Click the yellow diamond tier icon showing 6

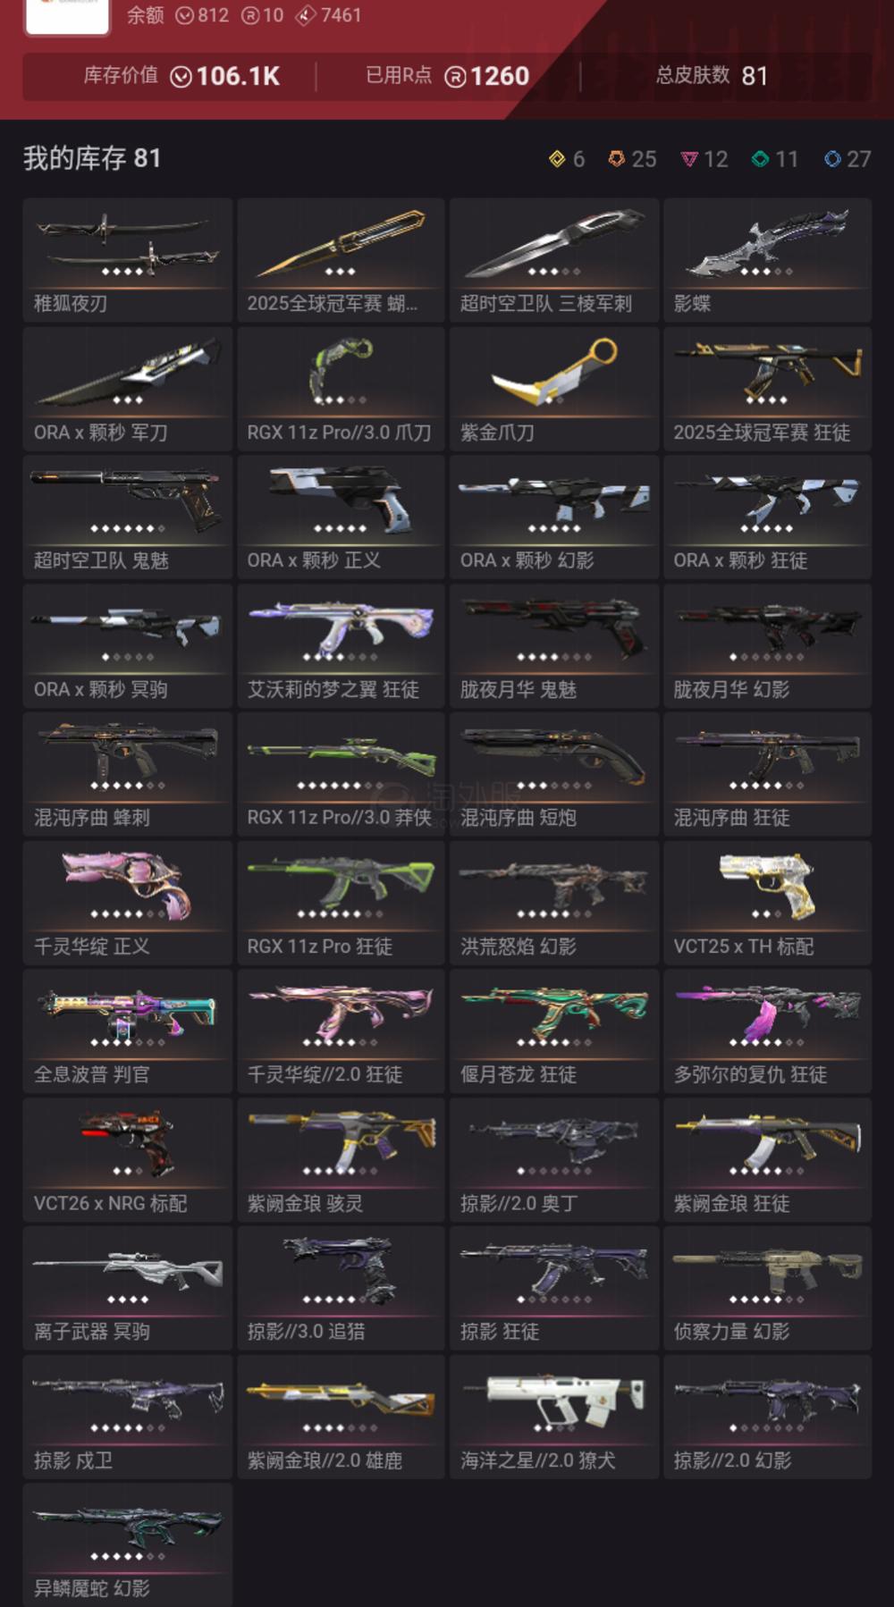click(557, 159)
